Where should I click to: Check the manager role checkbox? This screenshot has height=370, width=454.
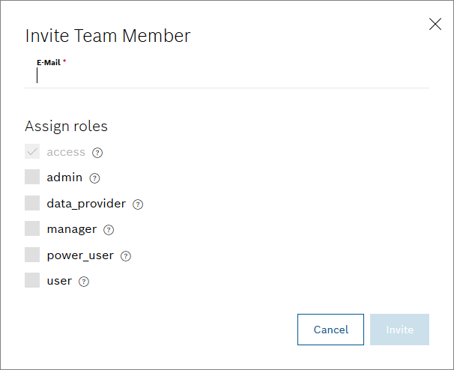[x=32, y=229]
